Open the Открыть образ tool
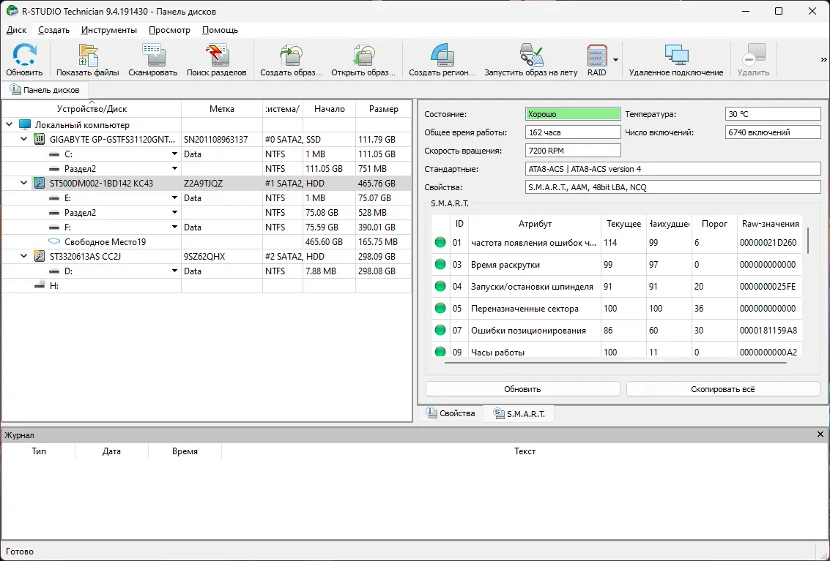 pyautogui.click(x=363, y=60)
